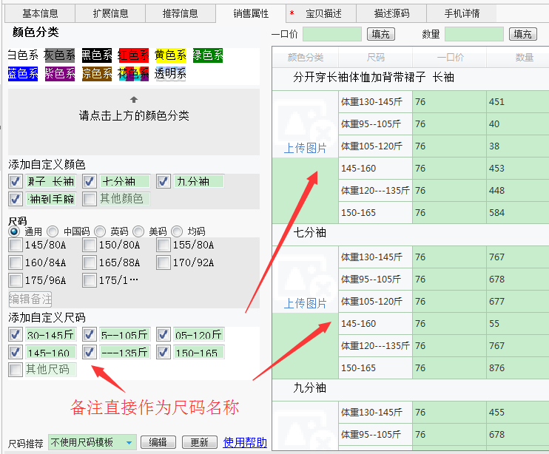Click the up arrow in the color hint area
Image resolution: width=549 pixels, height=454 pixels.
pyautogui.click(x=134, y=99)
